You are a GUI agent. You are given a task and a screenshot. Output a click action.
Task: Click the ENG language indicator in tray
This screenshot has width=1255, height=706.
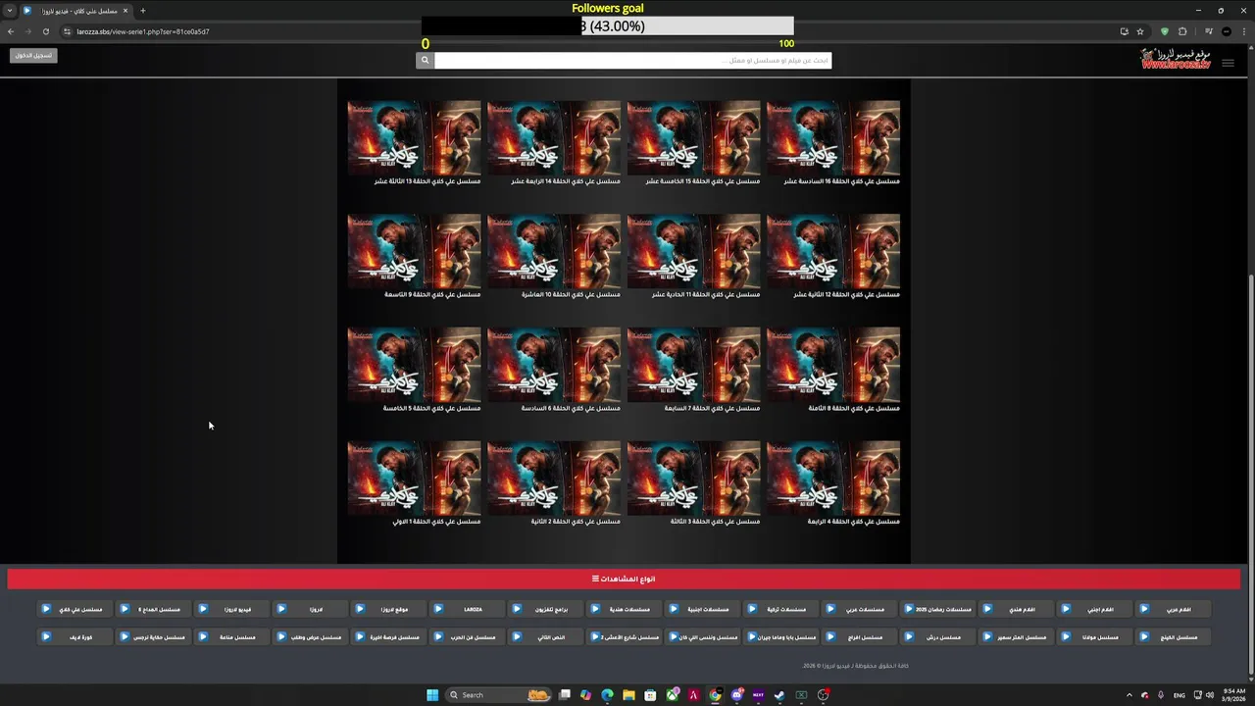pyautogui.click(x=1180, y=695)
